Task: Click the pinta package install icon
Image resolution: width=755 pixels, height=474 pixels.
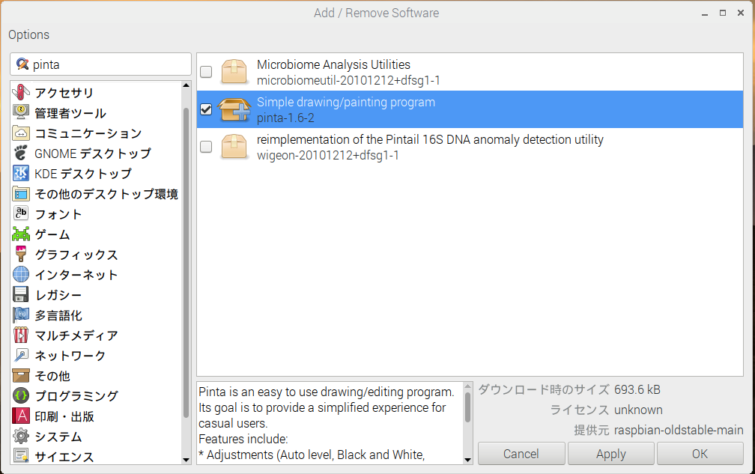Action: [x=234, y=109]
